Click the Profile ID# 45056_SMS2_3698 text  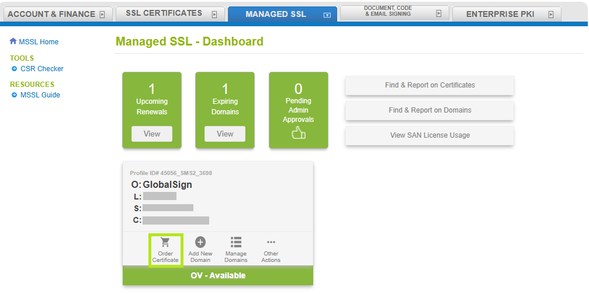click(171, 173)
